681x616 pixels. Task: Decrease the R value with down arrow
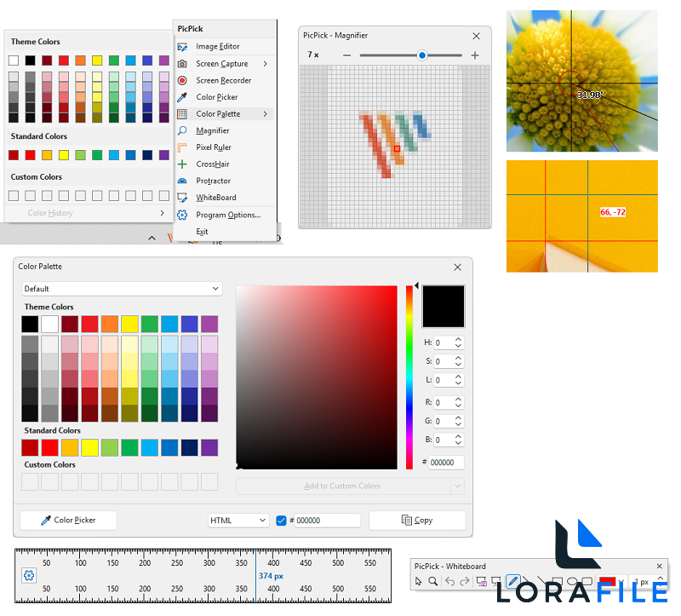(x=458, y=406)
